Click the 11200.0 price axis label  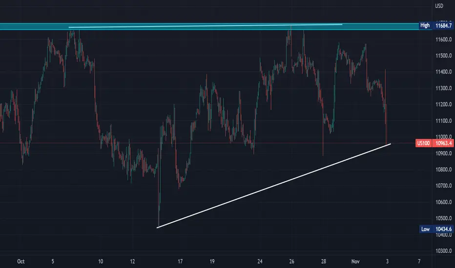(444, 105)
